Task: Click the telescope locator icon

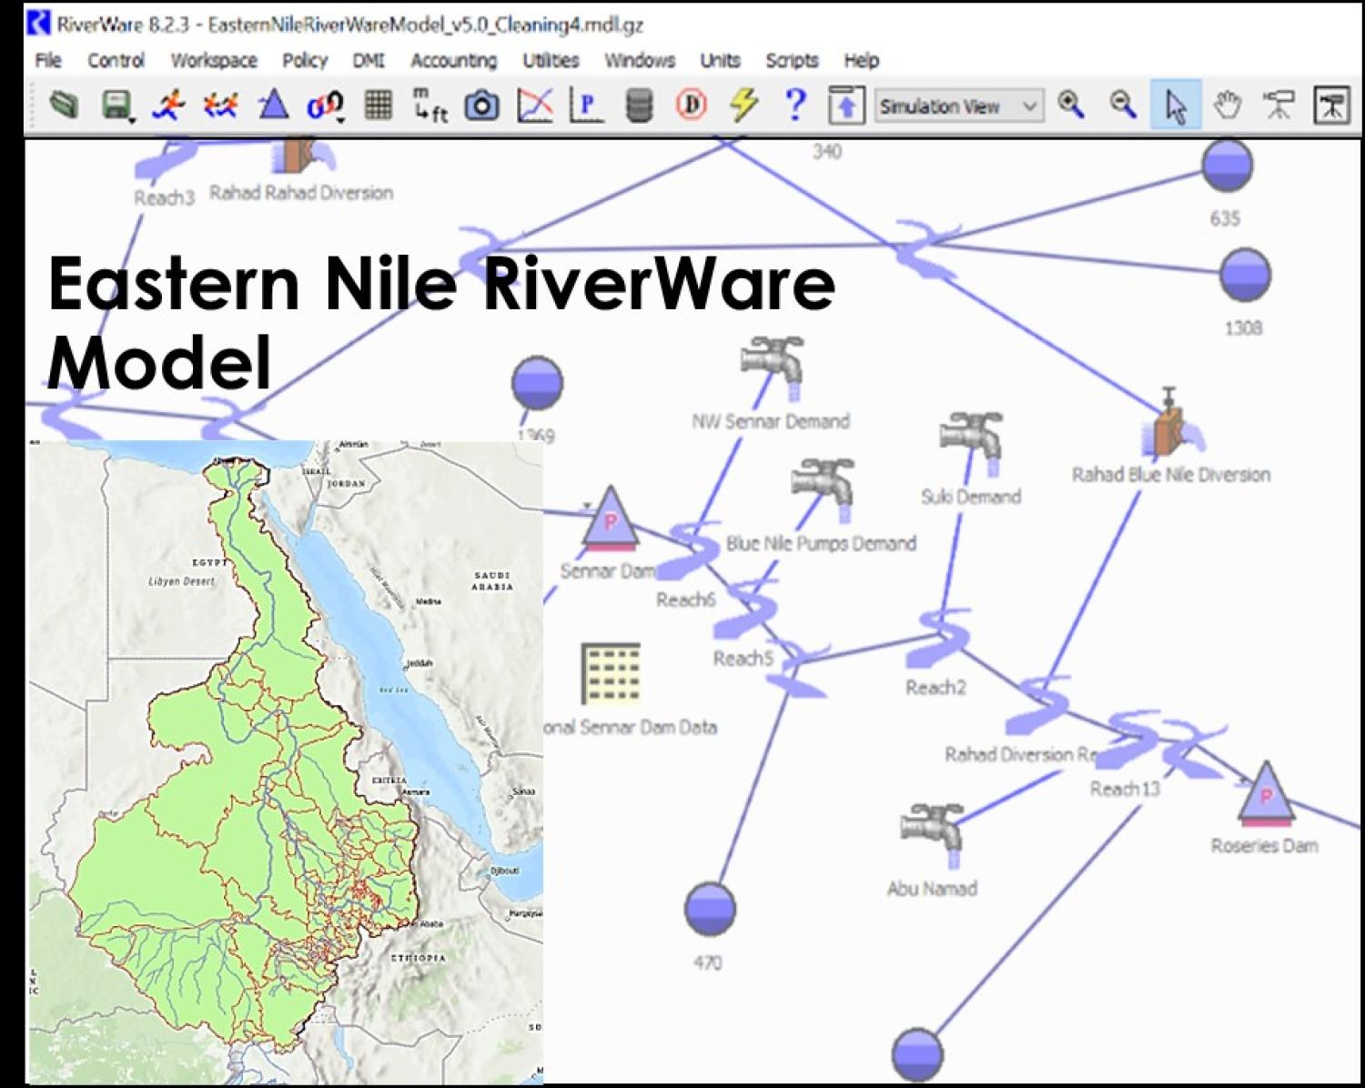Action: click(x=1279, y=106)
